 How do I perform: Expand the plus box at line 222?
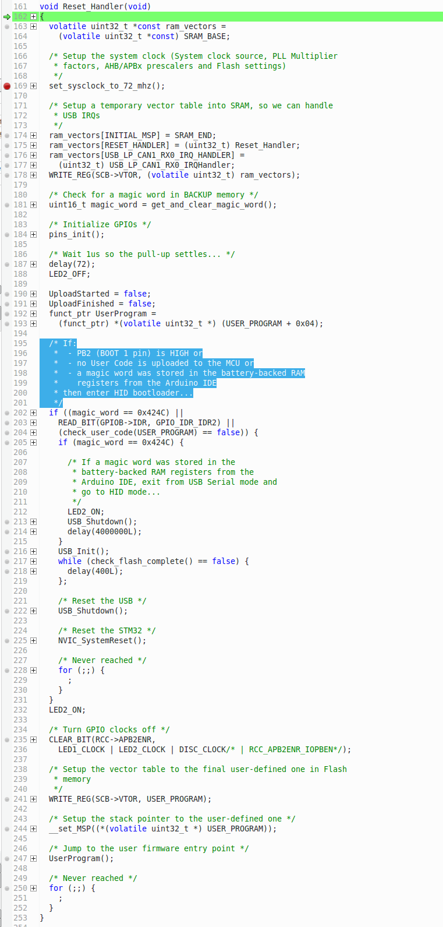pos(33,611)
